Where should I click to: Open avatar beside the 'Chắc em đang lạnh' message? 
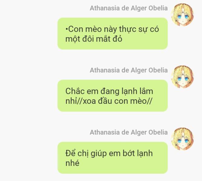coord(182,77)
